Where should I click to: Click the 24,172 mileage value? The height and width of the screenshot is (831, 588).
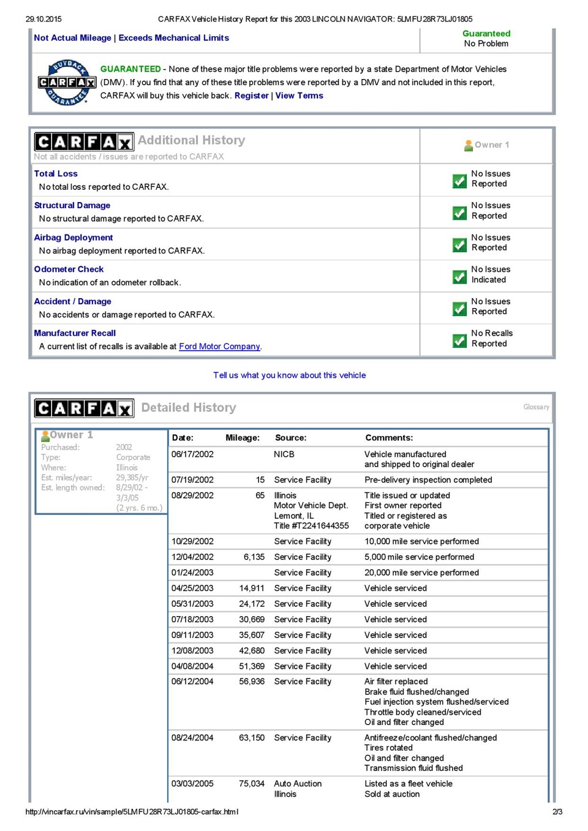252,604
